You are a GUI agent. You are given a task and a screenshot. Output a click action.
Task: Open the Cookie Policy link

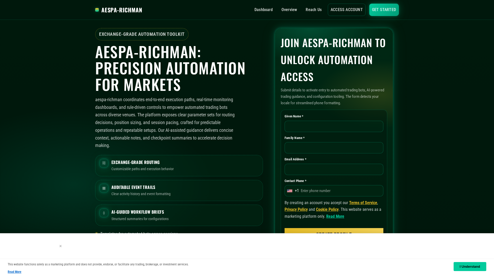(x=327, y=210)
